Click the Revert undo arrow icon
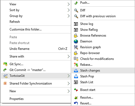The image size is (135, 106). (76, 103)
